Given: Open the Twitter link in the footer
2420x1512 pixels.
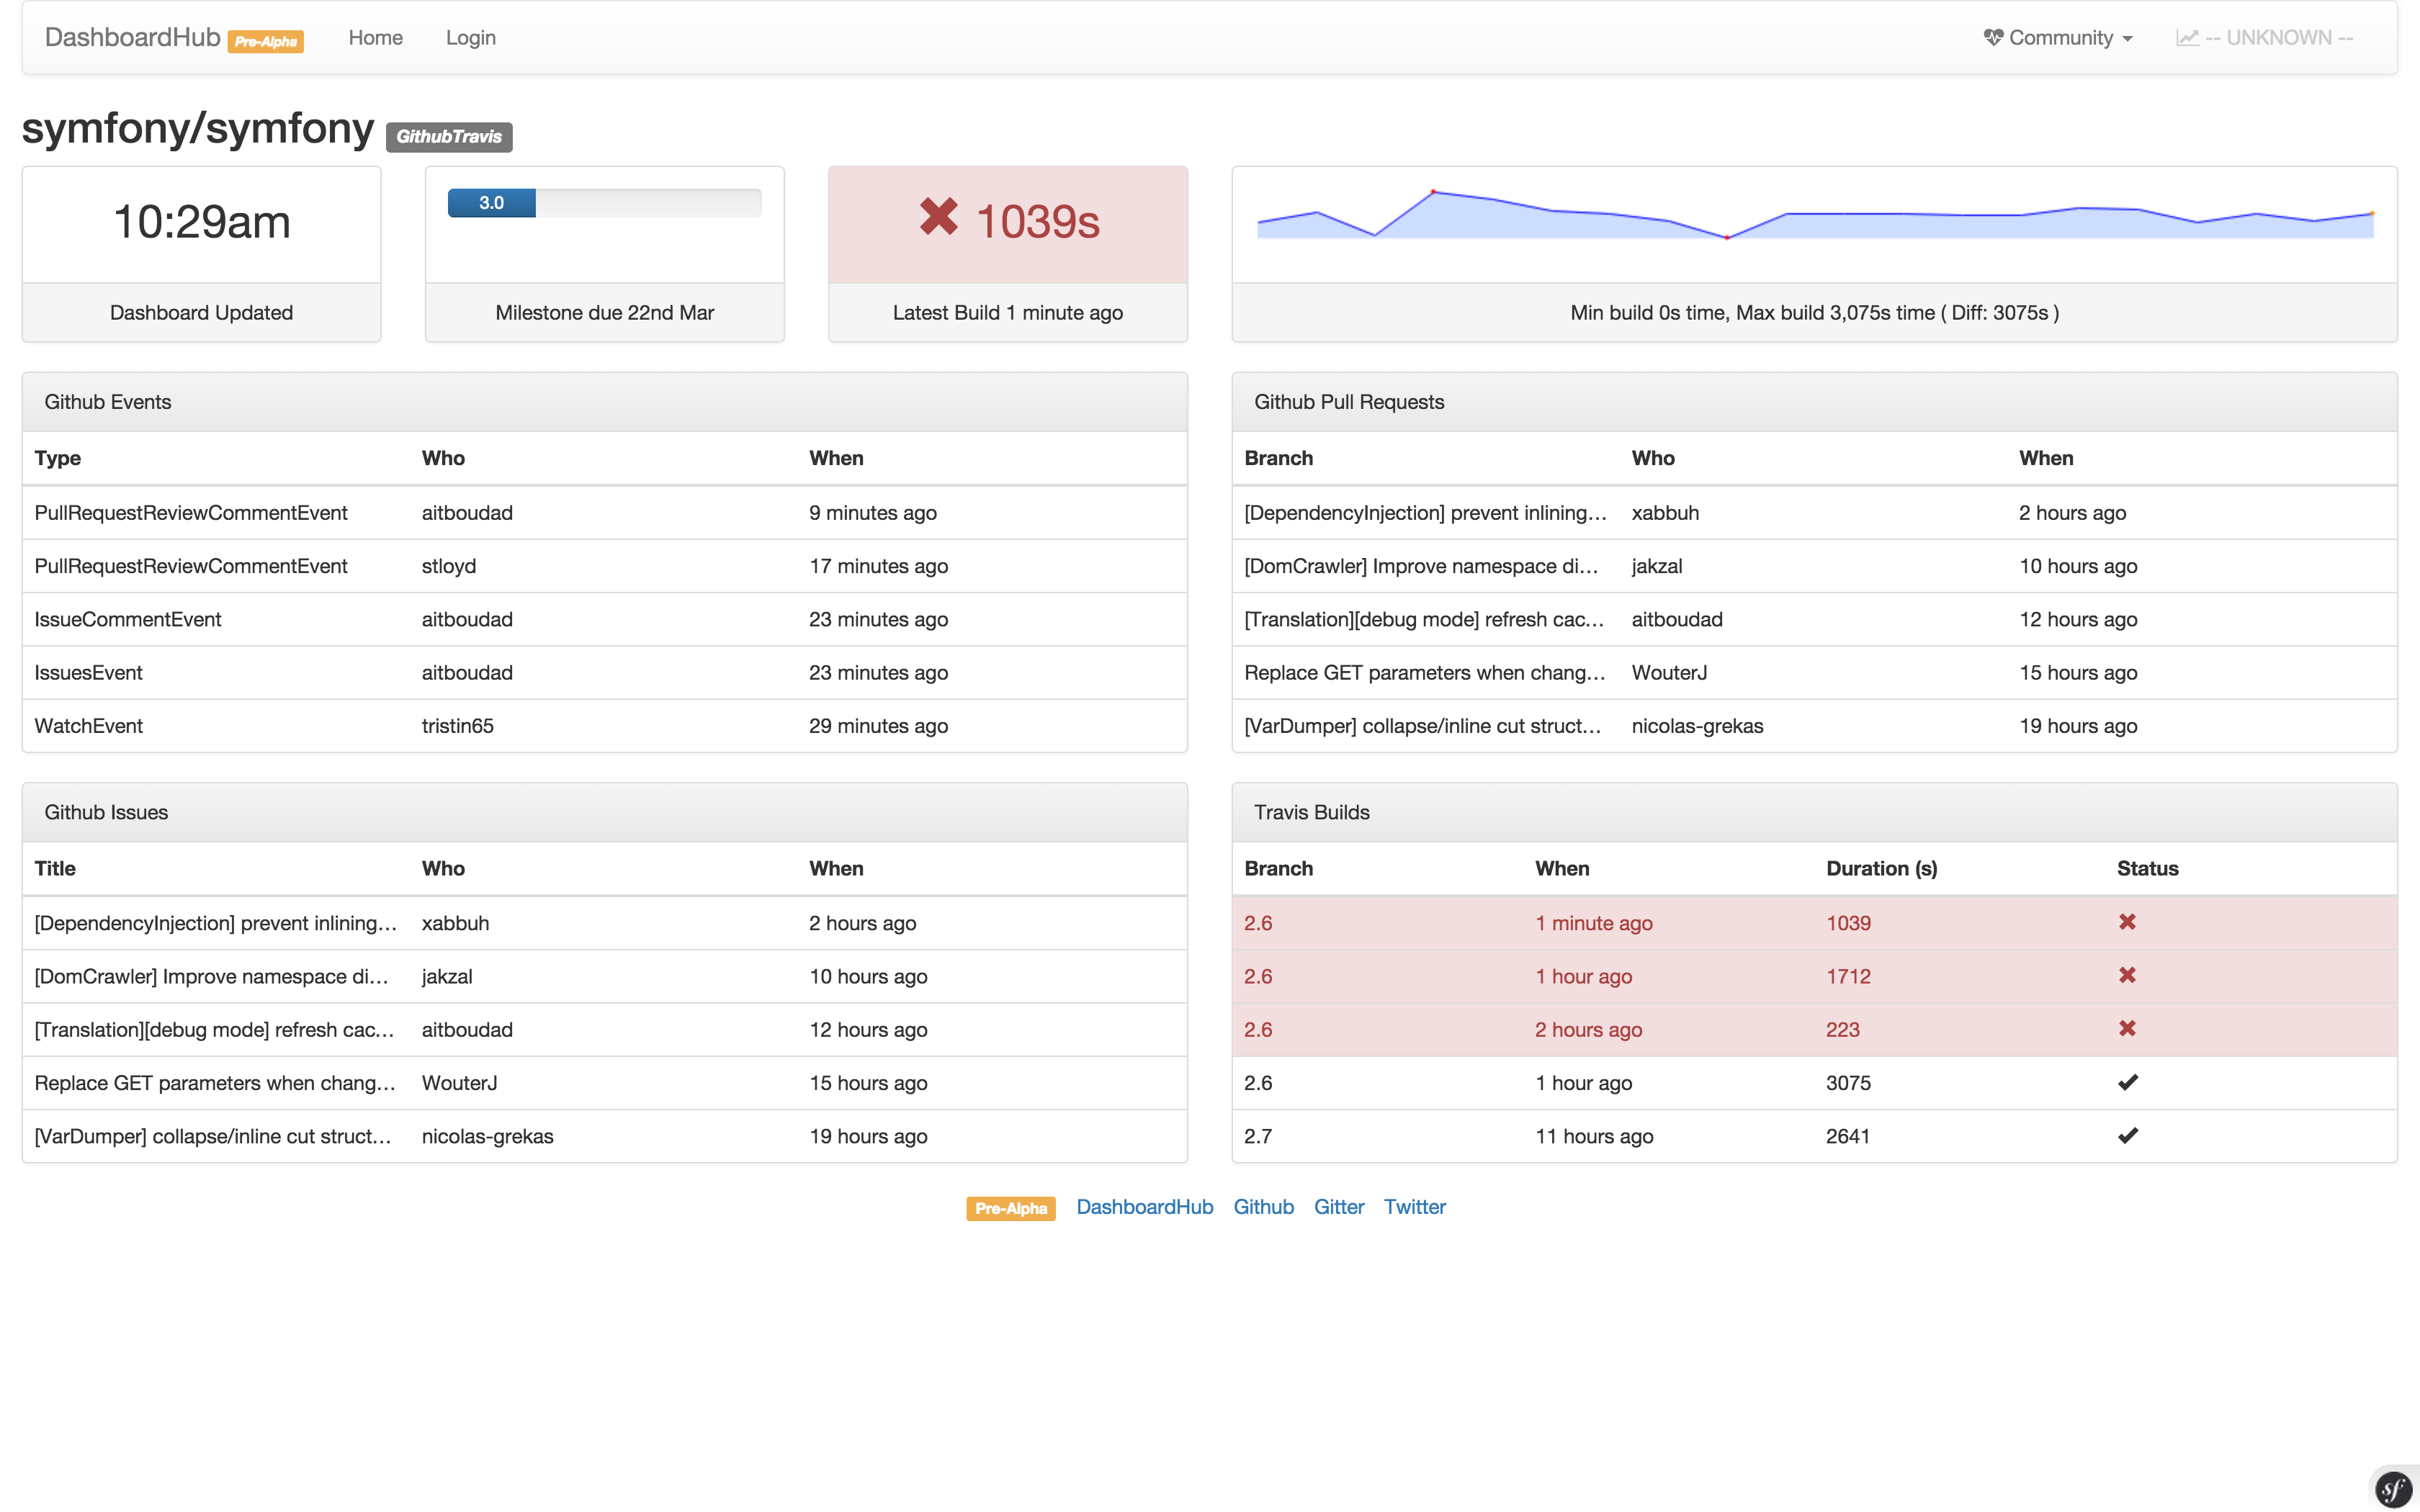Looking at the screenshot, I should (1415, 1207).
